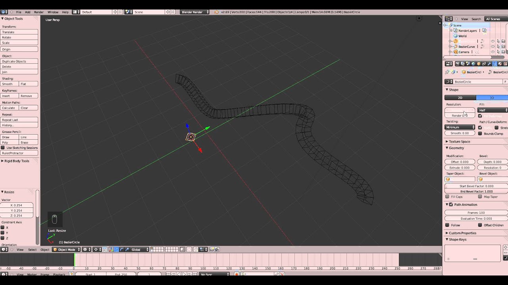This screenshot has height=285, width=508.
Task: Open the Constraints properties tab icon
Action: click(484, 64)
